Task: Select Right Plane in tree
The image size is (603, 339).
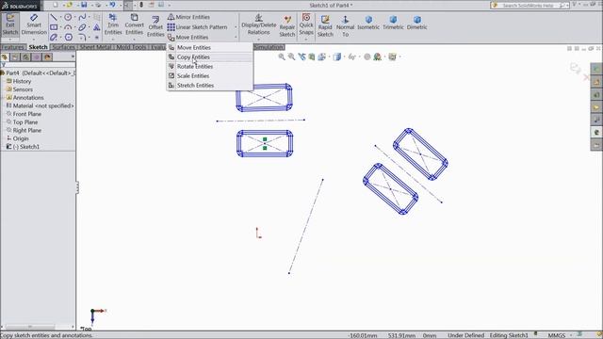Action: (27, 130)
